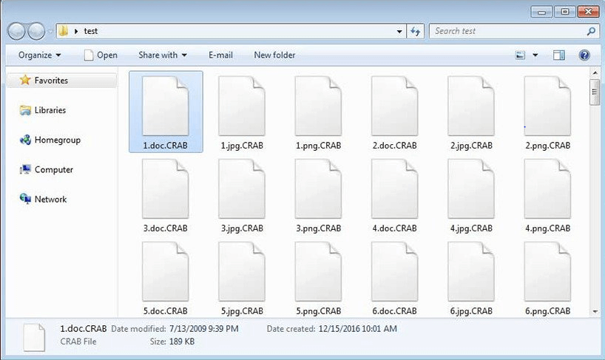Open the view options dropdown arrow
The width and height of the screenshot is (605, 360).
(535, 55)
